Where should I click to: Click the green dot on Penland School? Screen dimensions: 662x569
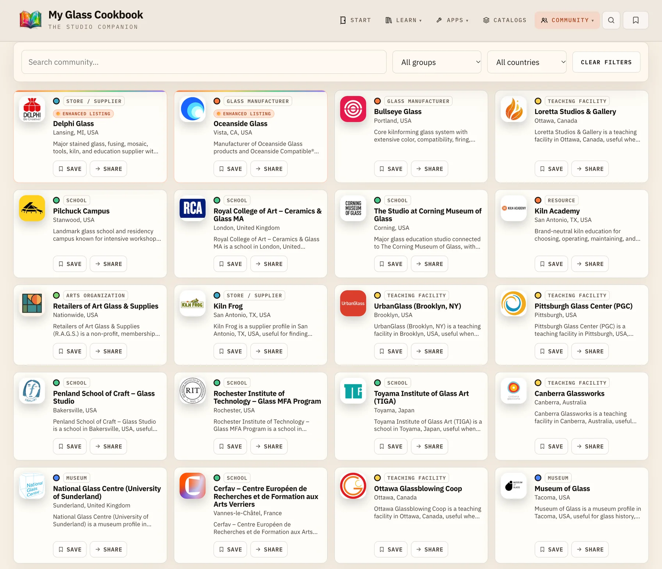pyautogui.click(x=56, y=383)
